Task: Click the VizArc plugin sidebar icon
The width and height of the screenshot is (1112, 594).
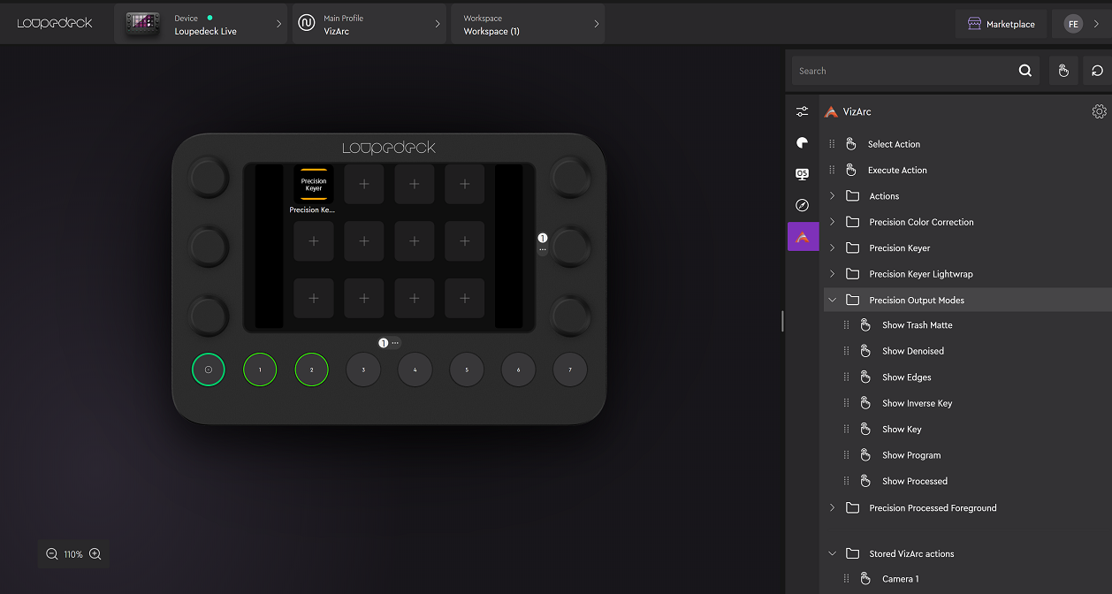Action: (803, 237)
